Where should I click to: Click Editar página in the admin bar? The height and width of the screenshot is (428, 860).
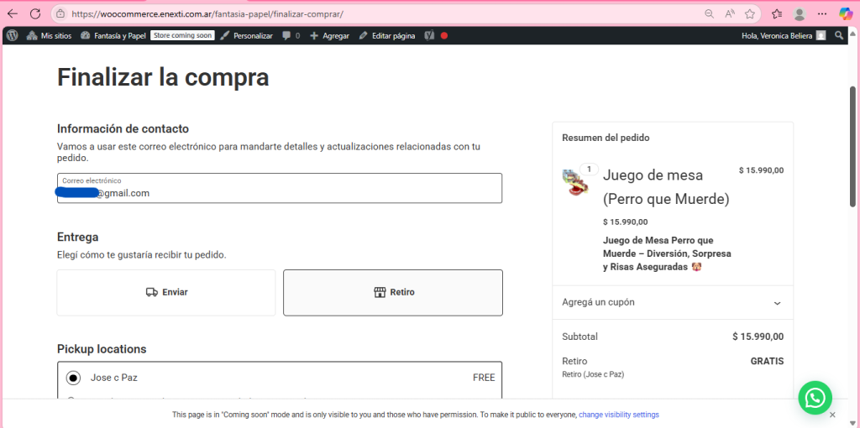pyautogui.click(x=386, y=35)
